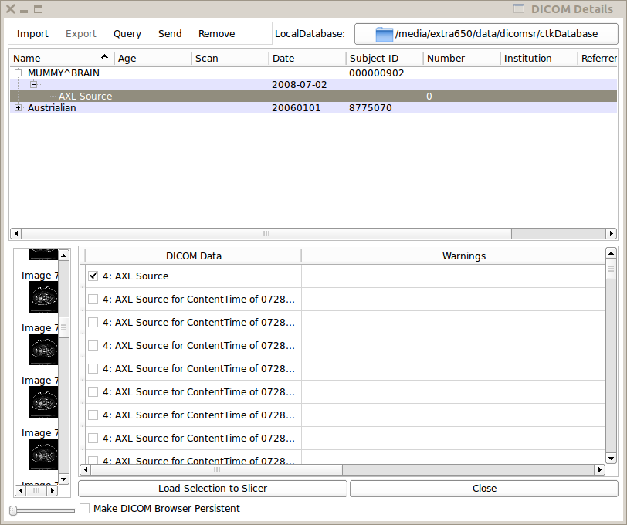This screenshot has height=525, width=627.
Task: Click scroll up arrow of DICOM Data list
Action: [x=612, y=254]
